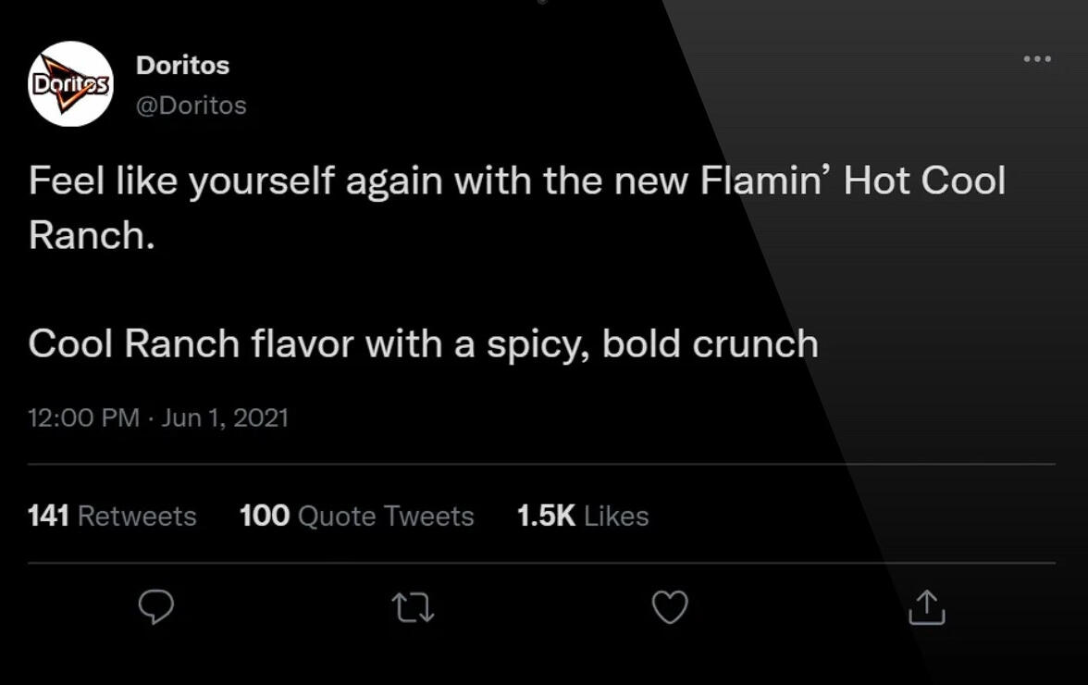View the 141 Retweets list

point(112,516)
